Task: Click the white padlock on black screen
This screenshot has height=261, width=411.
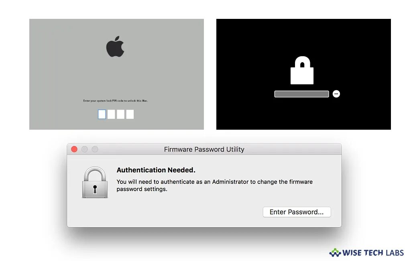Action: [x=302, y=70]
